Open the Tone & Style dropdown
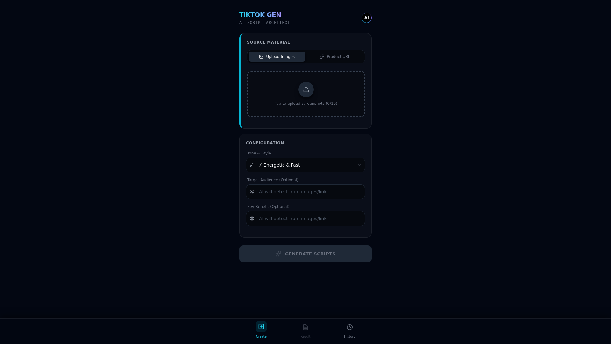 [305, 165]
